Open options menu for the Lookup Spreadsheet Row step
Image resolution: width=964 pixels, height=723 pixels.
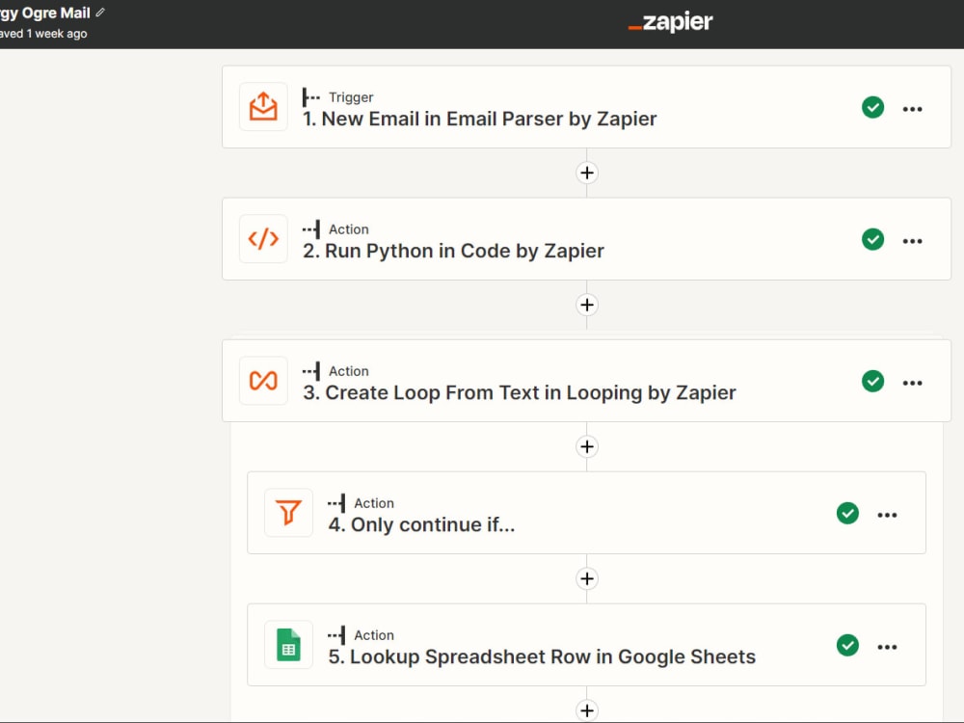[887, 648]
